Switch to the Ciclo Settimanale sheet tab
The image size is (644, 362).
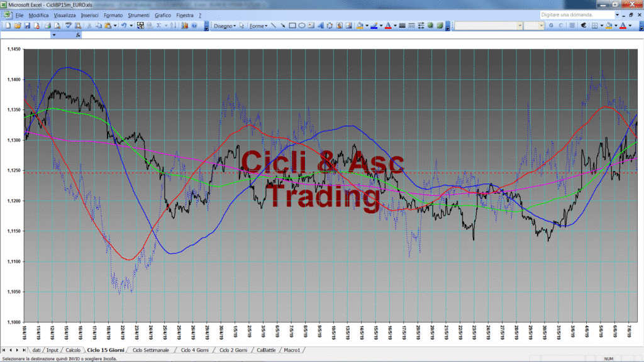point(151,350)
